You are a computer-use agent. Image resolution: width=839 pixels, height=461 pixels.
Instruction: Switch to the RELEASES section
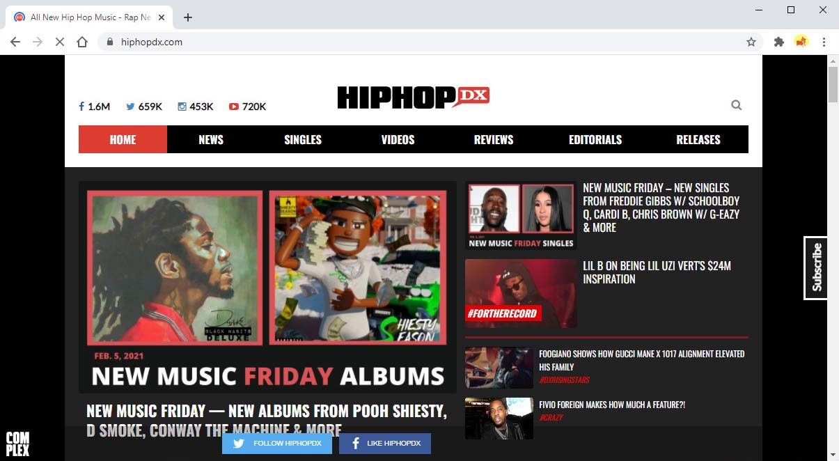[698, 139]
